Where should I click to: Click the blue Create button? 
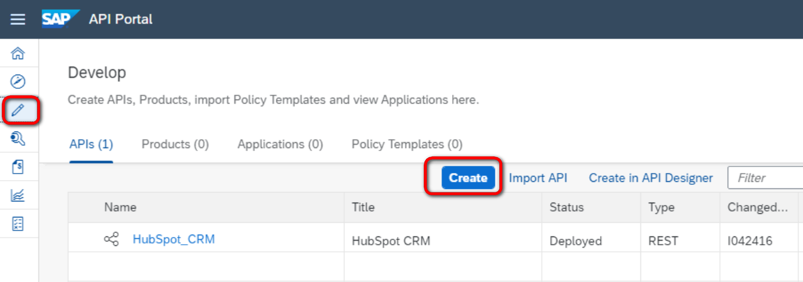[x=468, y=178]
